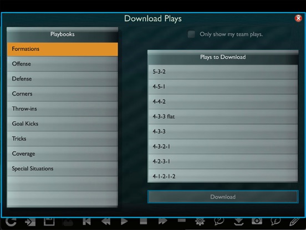Choose the 4-3-3 flat formation play
Viewport: 306px width, 230px height.
223,117
